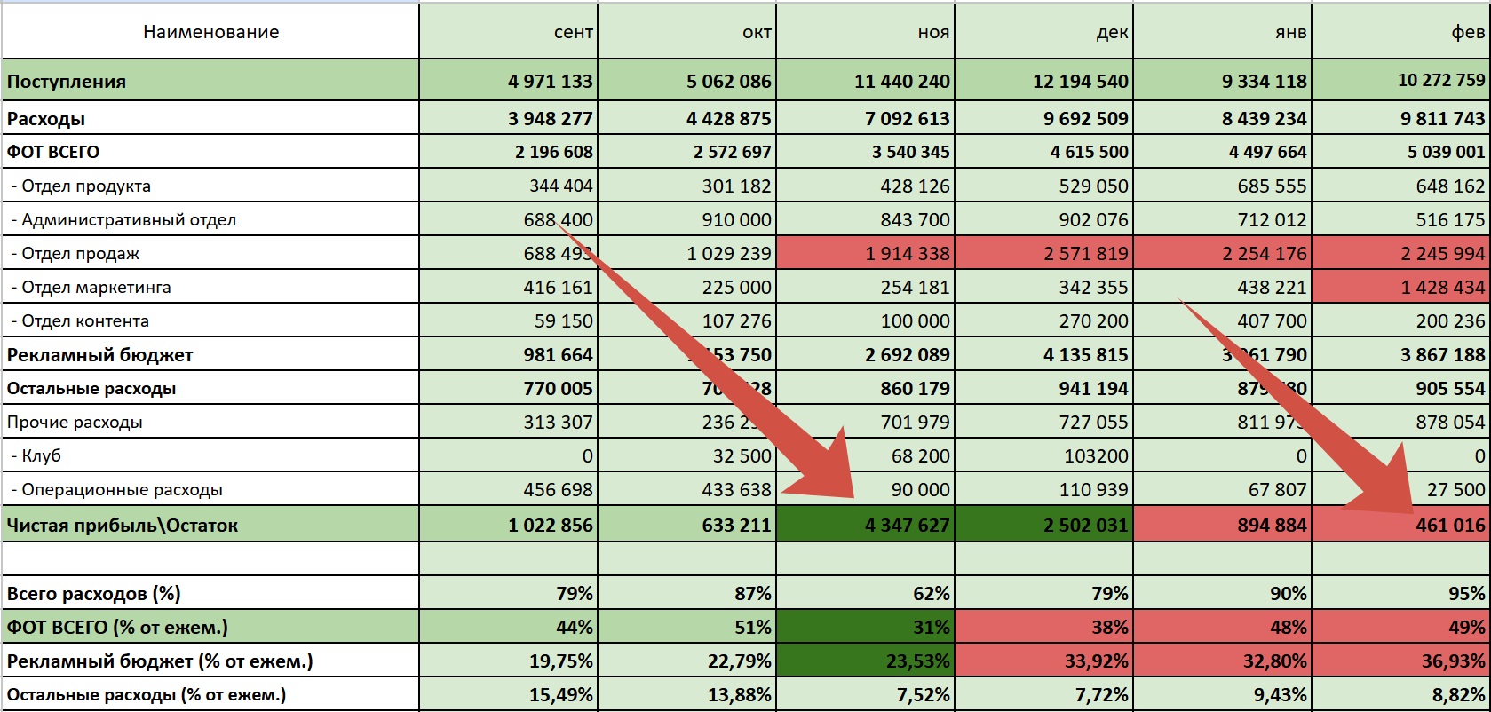Click the marketing cell 416 161
The image size is (1491, 712).
point(509,287)
